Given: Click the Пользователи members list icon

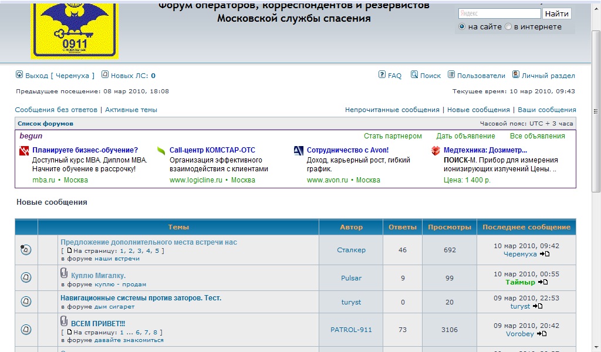Looking at the screenshot, I should [x=451, y=75].
